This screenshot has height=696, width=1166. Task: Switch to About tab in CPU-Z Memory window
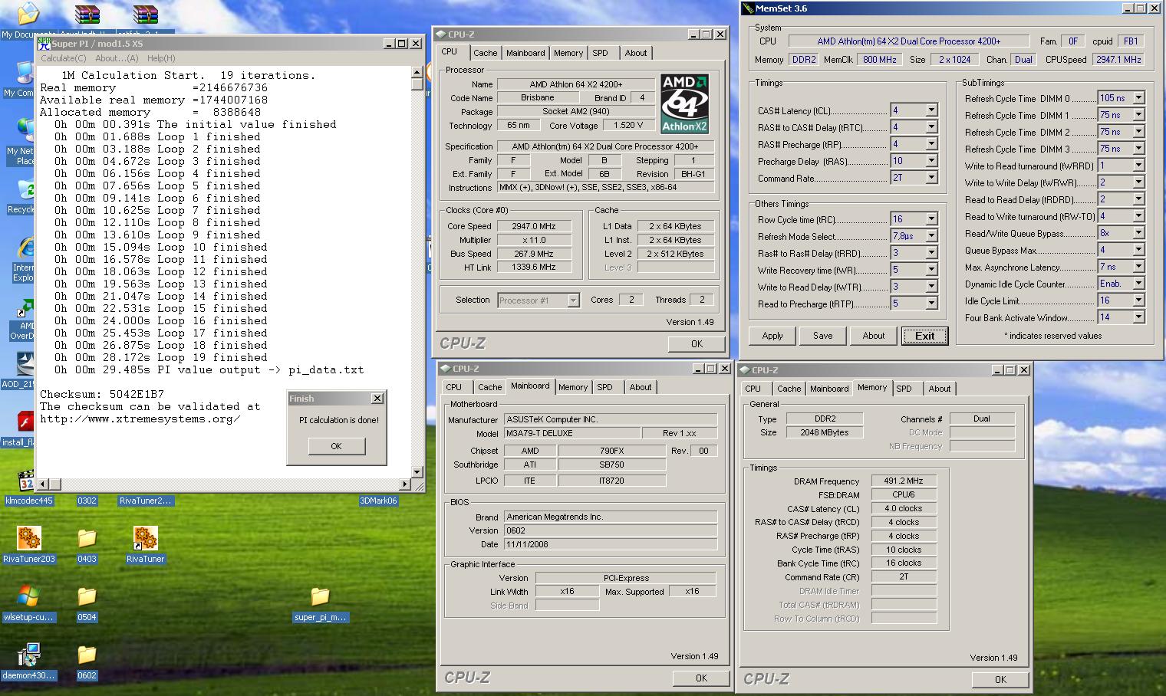pyautogui.click(x=939, y=389)
